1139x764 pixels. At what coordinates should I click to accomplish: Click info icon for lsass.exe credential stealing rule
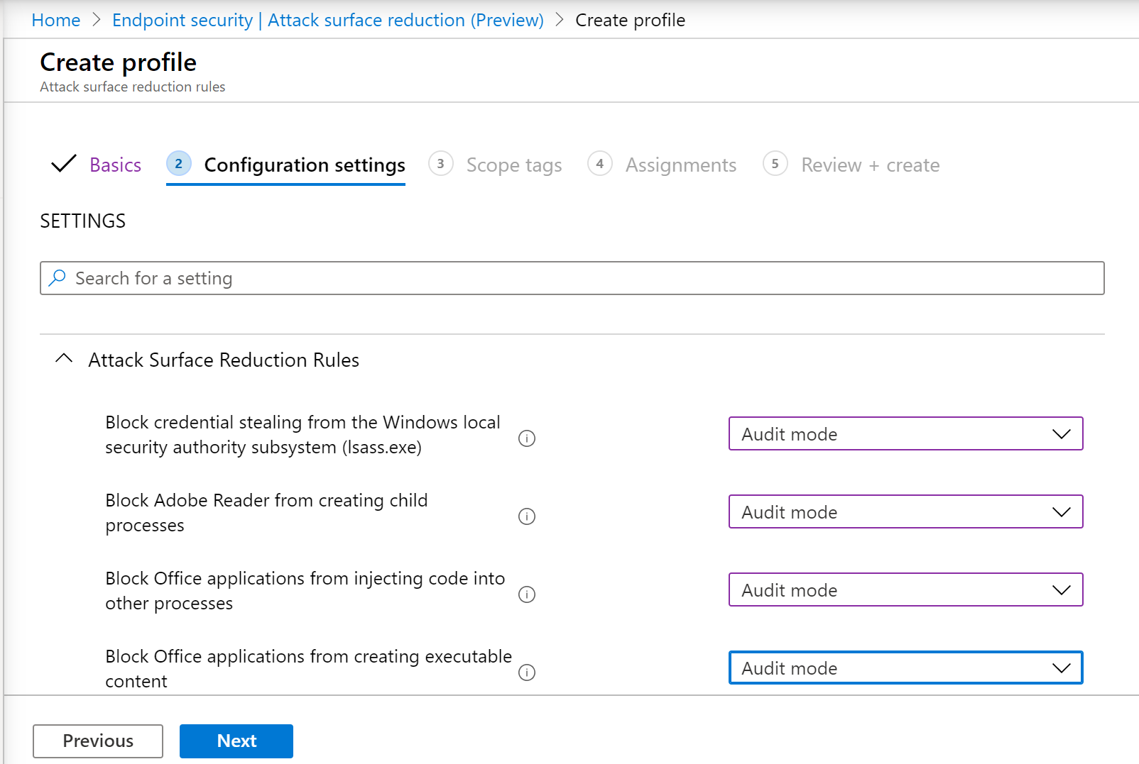pyautogui.click(x=527, y=438)
